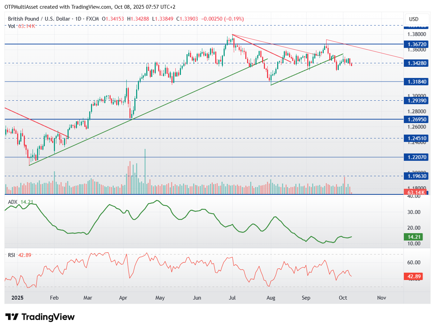Click the 20.00 ADX axis label
435x330 pixels.
point(414,228)
